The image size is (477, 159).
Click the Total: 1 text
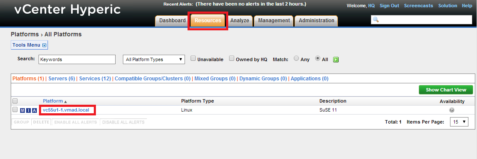pos(393,122)
